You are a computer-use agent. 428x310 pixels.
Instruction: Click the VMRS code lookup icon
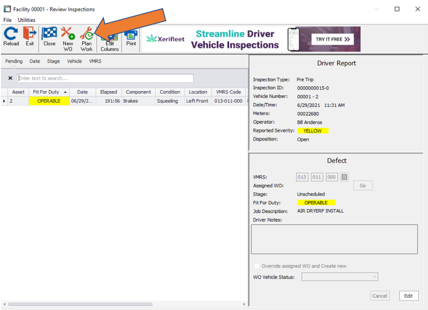click(345, 177)
